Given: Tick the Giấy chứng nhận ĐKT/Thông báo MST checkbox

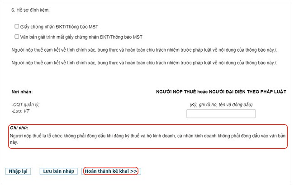Looking at the screenshot, I should tap(17, 27).
